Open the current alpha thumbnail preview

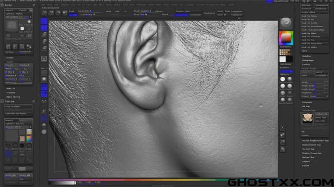12,25
